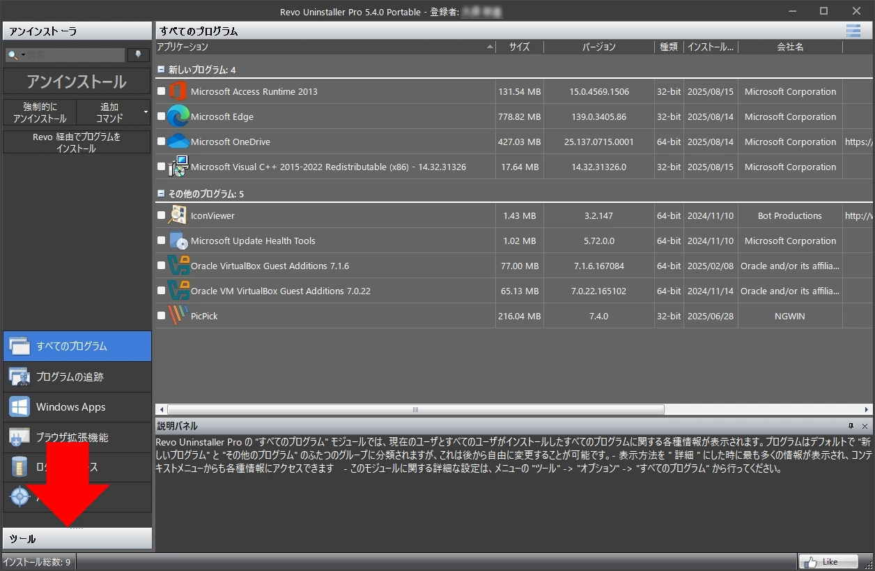The height and width of the screenshot is (571, 875).
Task: Open the view menu icon top right
Action: point(853,31)
